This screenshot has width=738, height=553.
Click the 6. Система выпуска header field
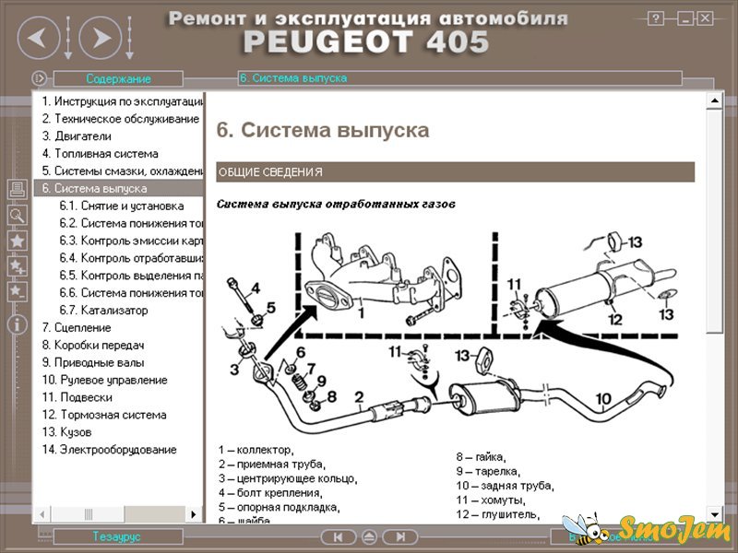point(459,78)
